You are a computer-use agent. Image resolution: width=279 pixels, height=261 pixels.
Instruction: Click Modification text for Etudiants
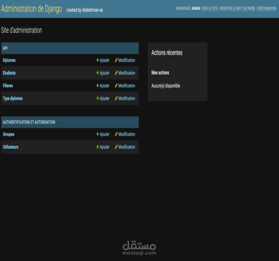click(127, 73)
